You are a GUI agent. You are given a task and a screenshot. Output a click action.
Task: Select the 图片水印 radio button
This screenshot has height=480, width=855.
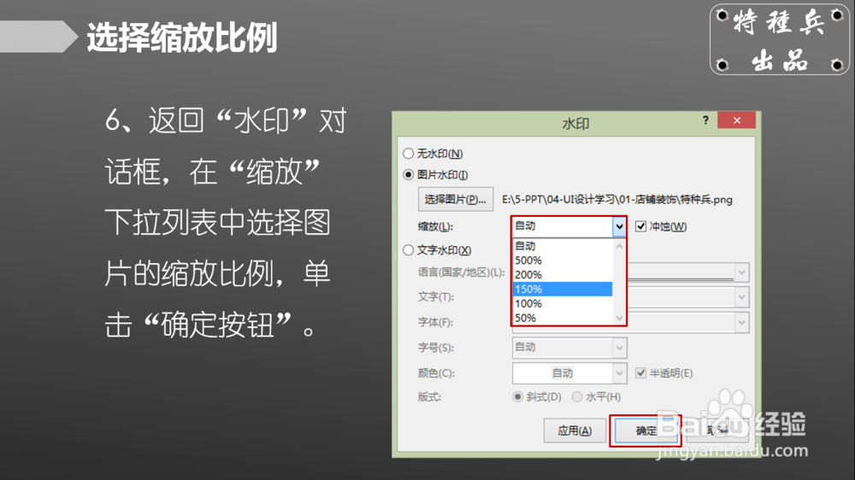(409, 175)
